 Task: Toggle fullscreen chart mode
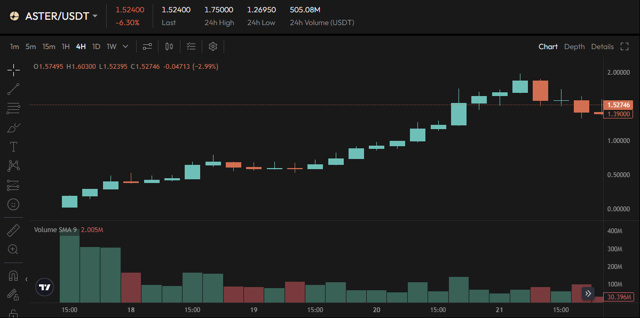tap(625, 46)
